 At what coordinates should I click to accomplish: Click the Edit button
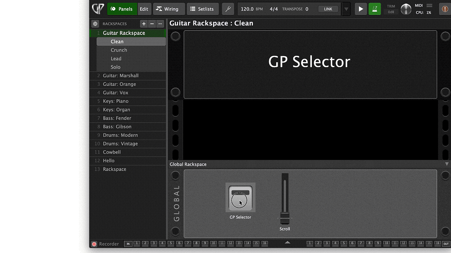point(144,8)
